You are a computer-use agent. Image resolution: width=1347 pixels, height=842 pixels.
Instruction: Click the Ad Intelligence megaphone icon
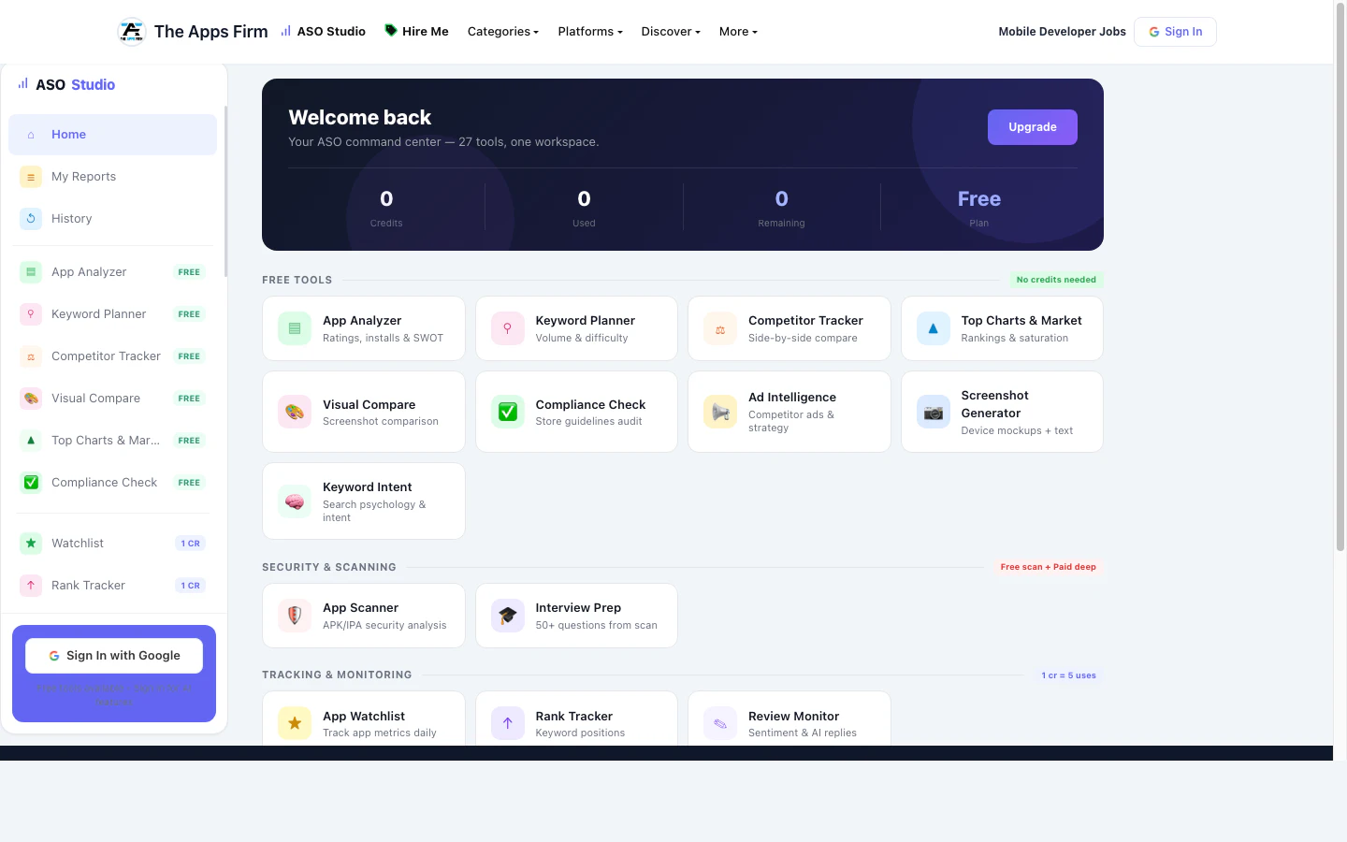point(720,412)
